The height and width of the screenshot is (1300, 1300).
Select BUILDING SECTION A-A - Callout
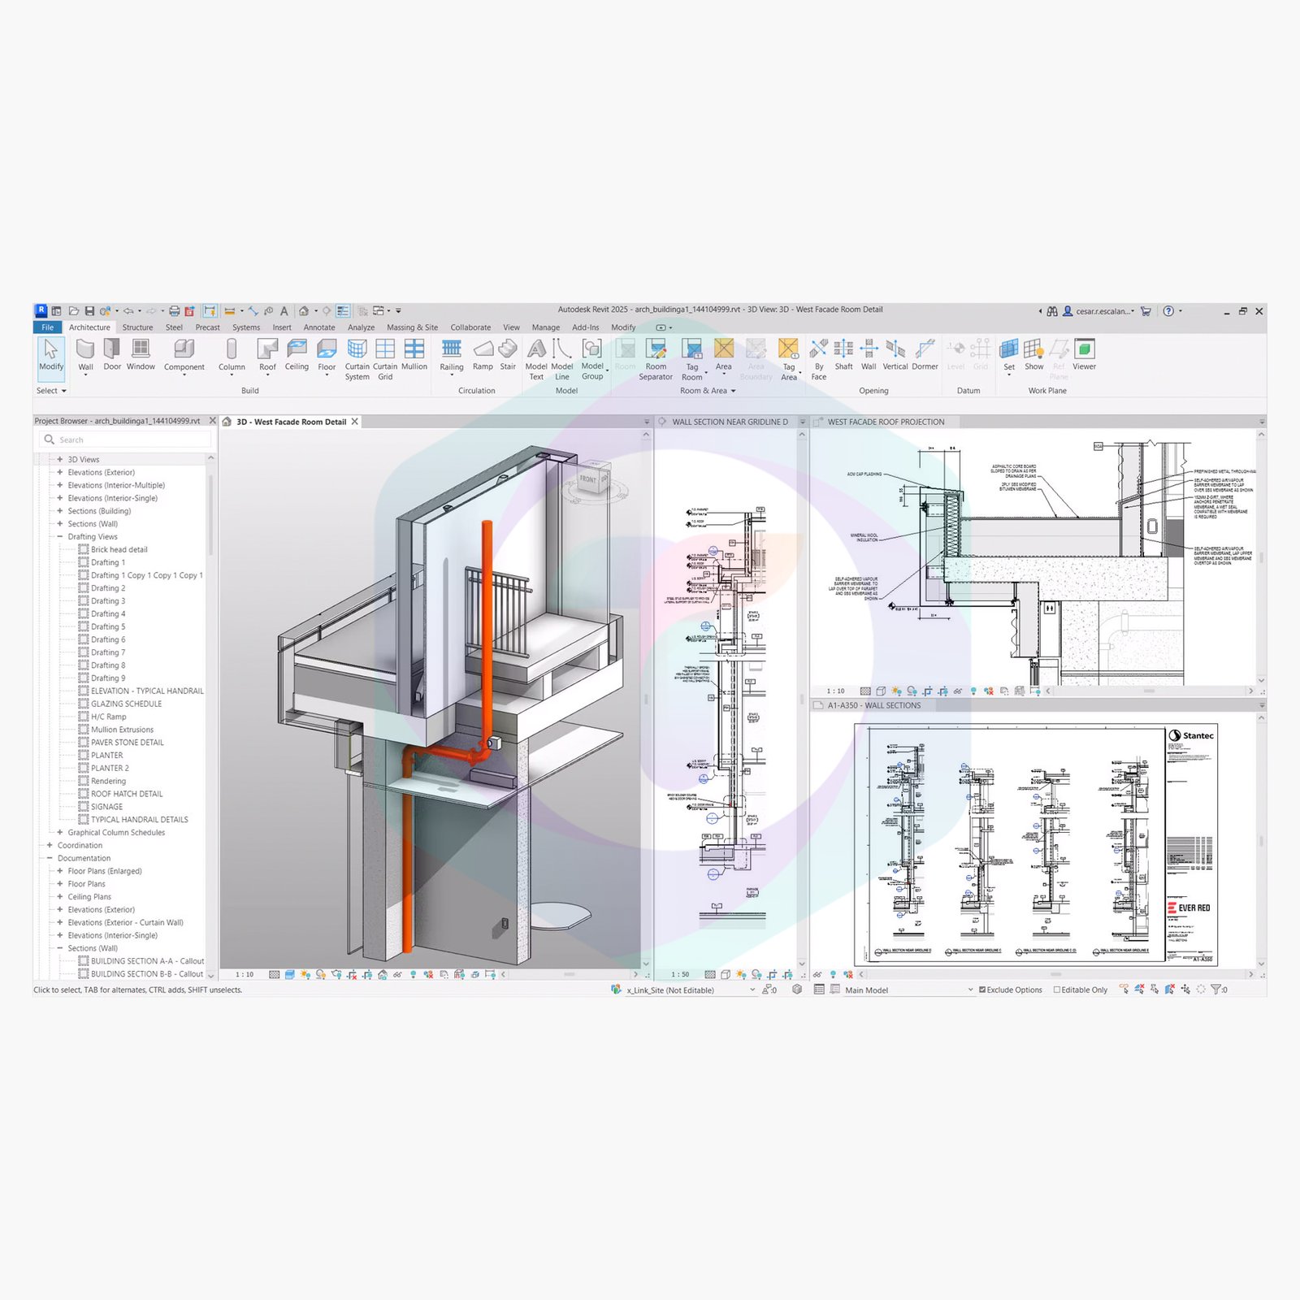(x=148, y=961)
